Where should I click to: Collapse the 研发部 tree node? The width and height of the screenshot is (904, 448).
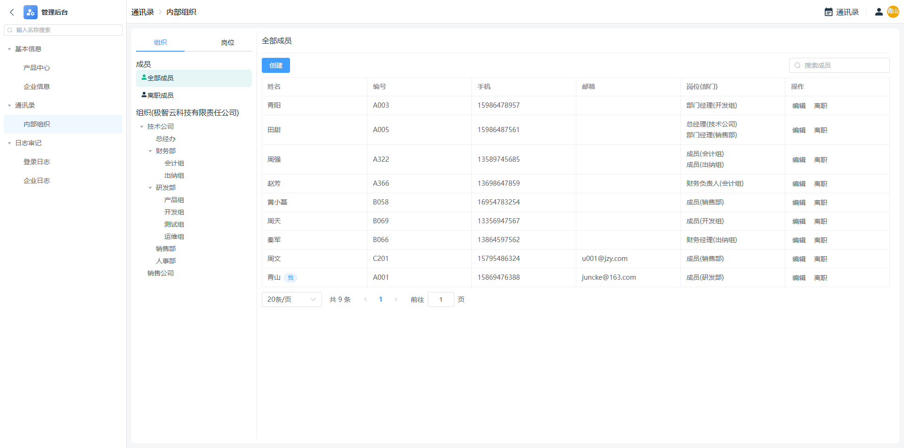(x=150, y=188)
